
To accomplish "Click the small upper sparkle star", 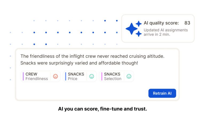I will (139, 24).
